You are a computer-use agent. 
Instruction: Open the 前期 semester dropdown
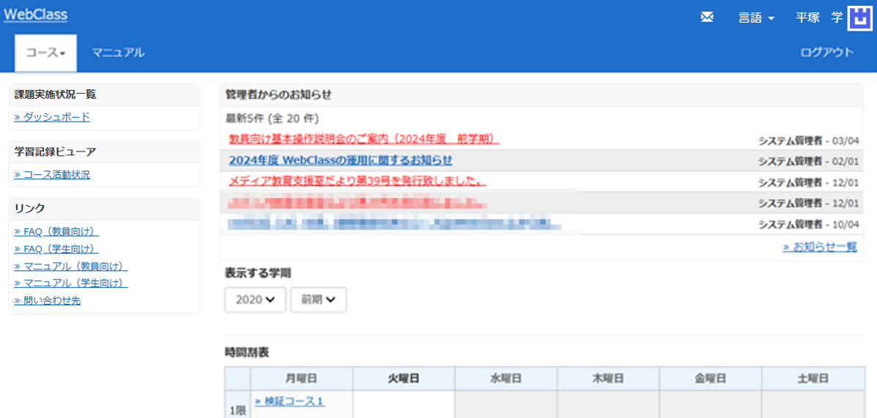[x=318, y=299]
